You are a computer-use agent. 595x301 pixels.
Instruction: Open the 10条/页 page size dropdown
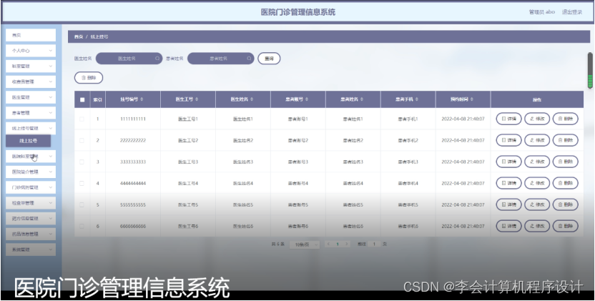[305, 245]
